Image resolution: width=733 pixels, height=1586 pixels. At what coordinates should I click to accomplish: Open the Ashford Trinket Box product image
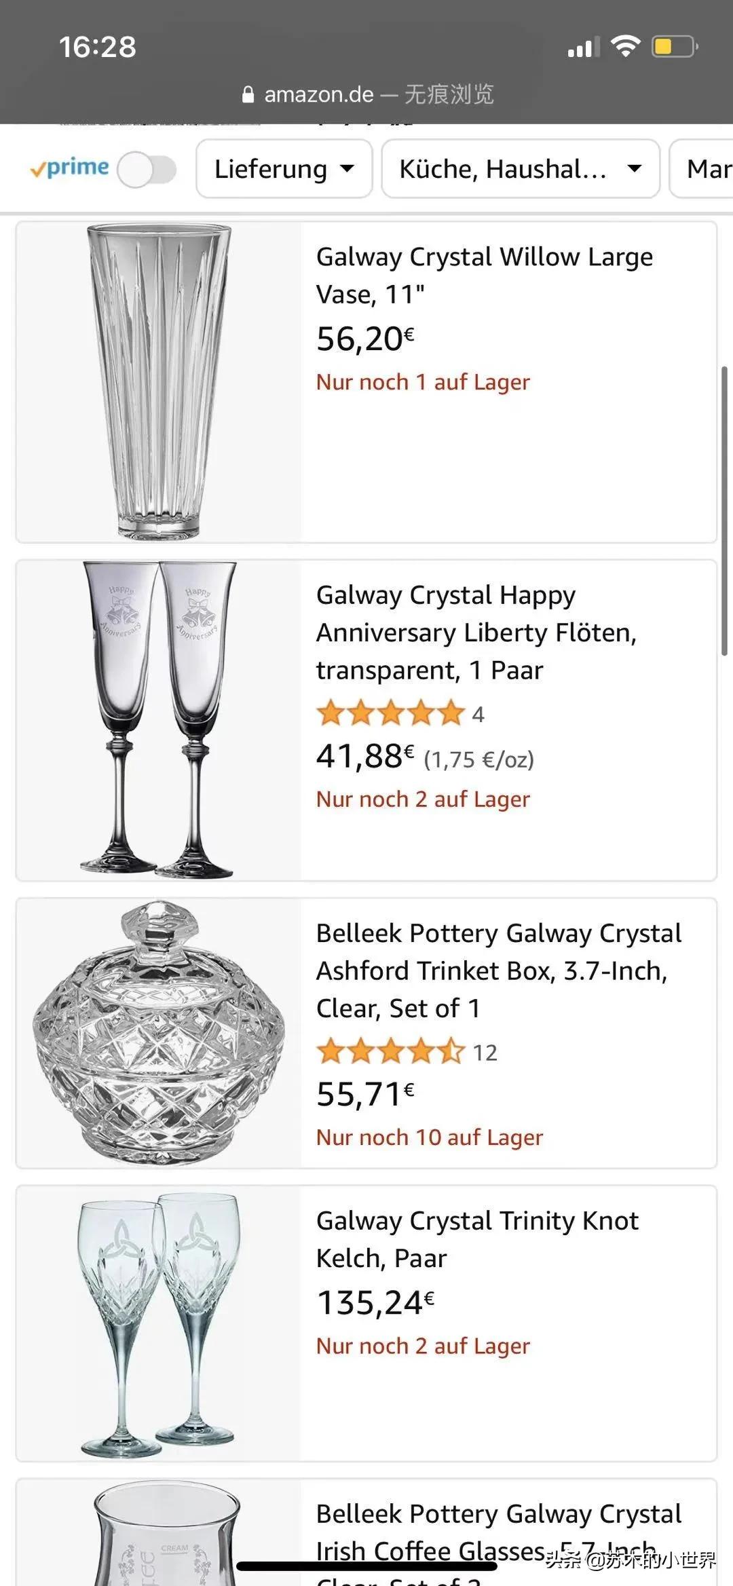pos(159,1033)
